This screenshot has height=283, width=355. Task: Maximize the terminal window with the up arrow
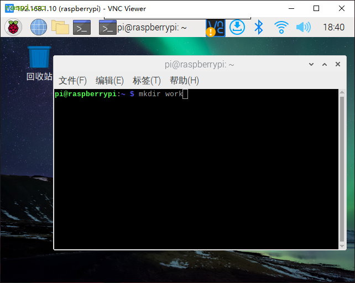[x=325, y=65]
